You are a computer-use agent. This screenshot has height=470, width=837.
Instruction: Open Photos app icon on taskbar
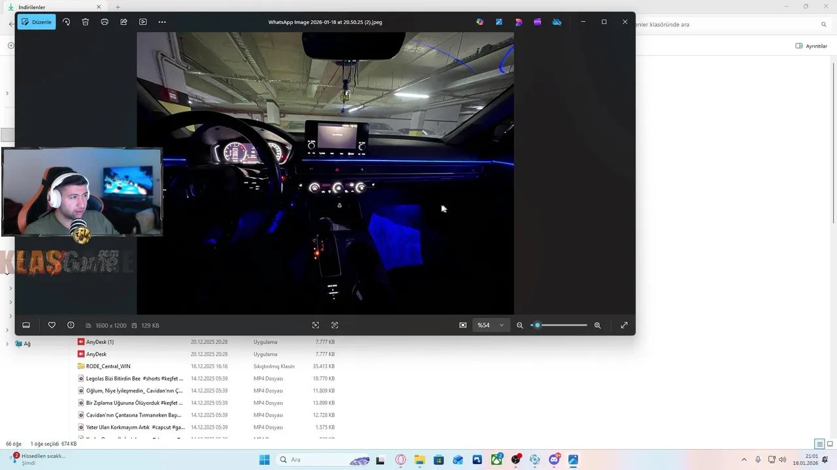tap(573, 460)
